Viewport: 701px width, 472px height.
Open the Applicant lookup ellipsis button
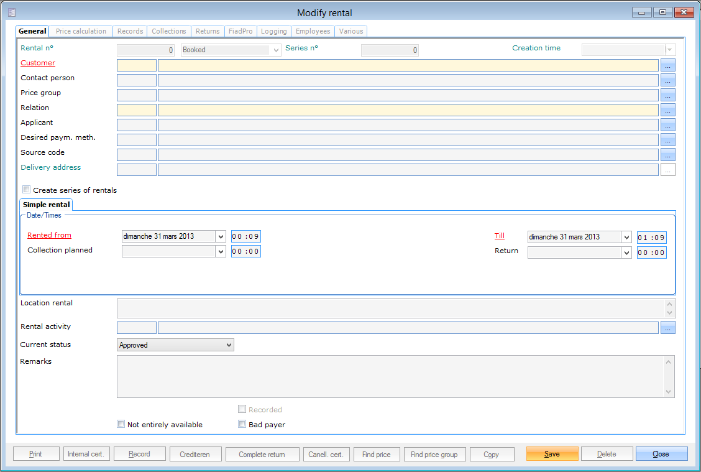(x=667, y=125)
